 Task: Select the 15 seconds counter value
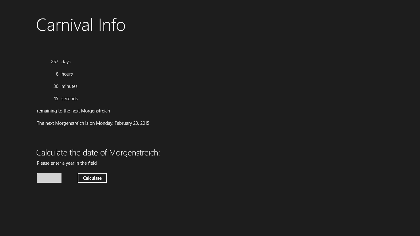point(56,99)
